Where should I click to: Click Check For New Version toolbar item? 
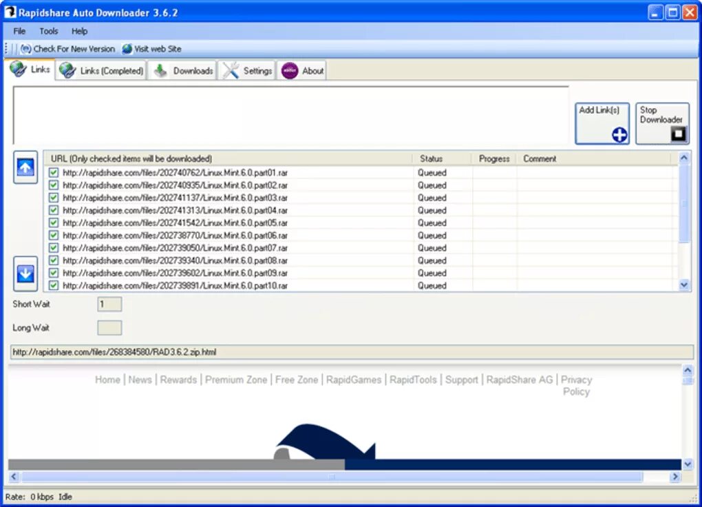[68, 49]
